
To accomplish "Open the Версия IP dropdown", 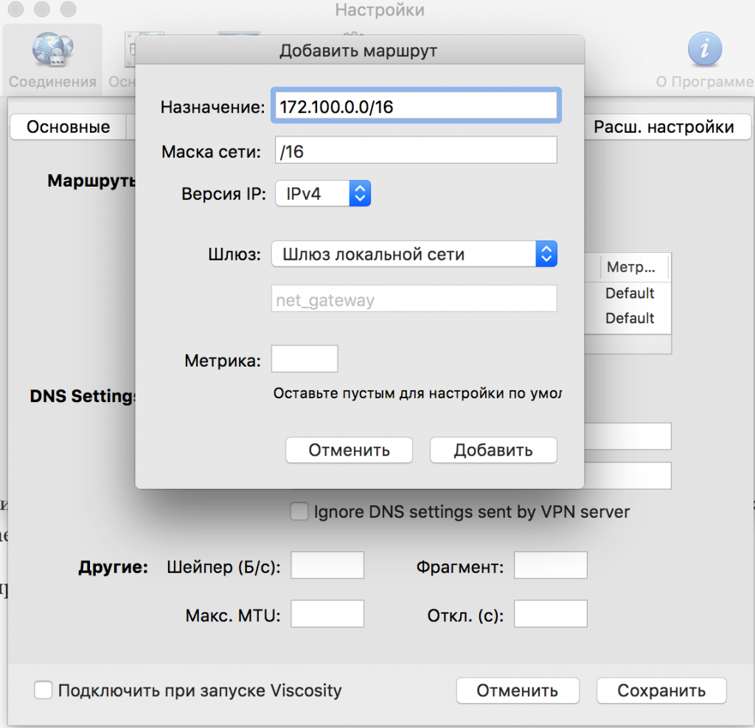I will tap(322, 193).
